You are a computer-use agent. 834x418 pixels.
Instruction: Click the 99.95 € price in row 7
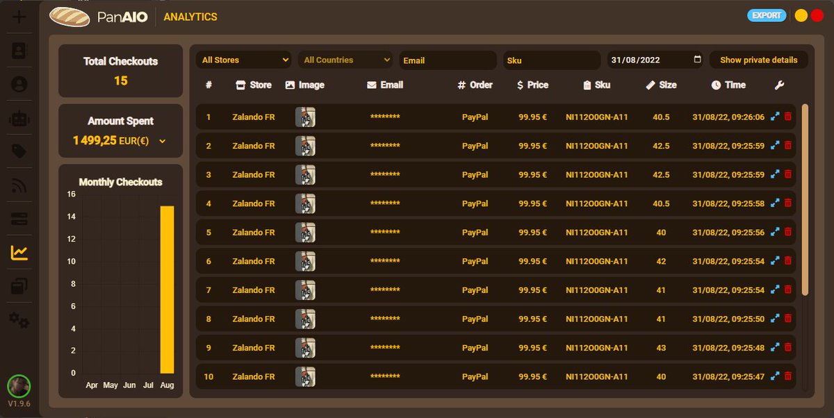tap(532, 290)
